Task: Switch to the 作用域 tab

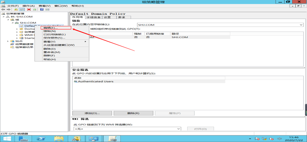Action: (78, 17)
